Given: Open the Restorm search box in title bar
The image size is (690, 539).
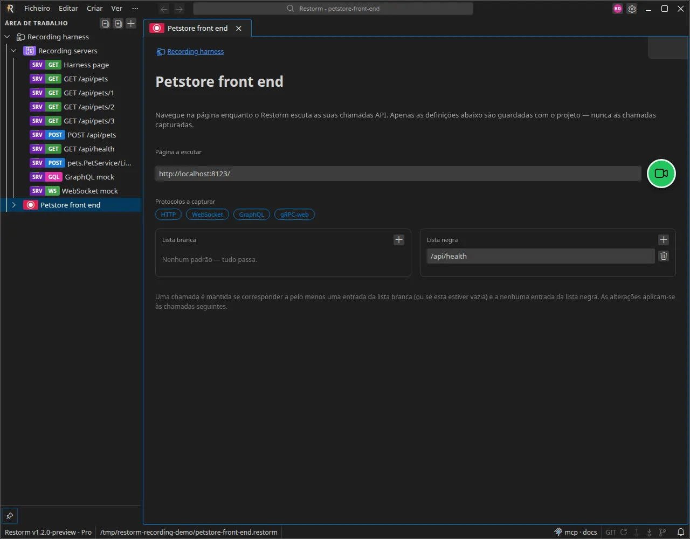Looking at the screenshot, I should click(333, 9).
